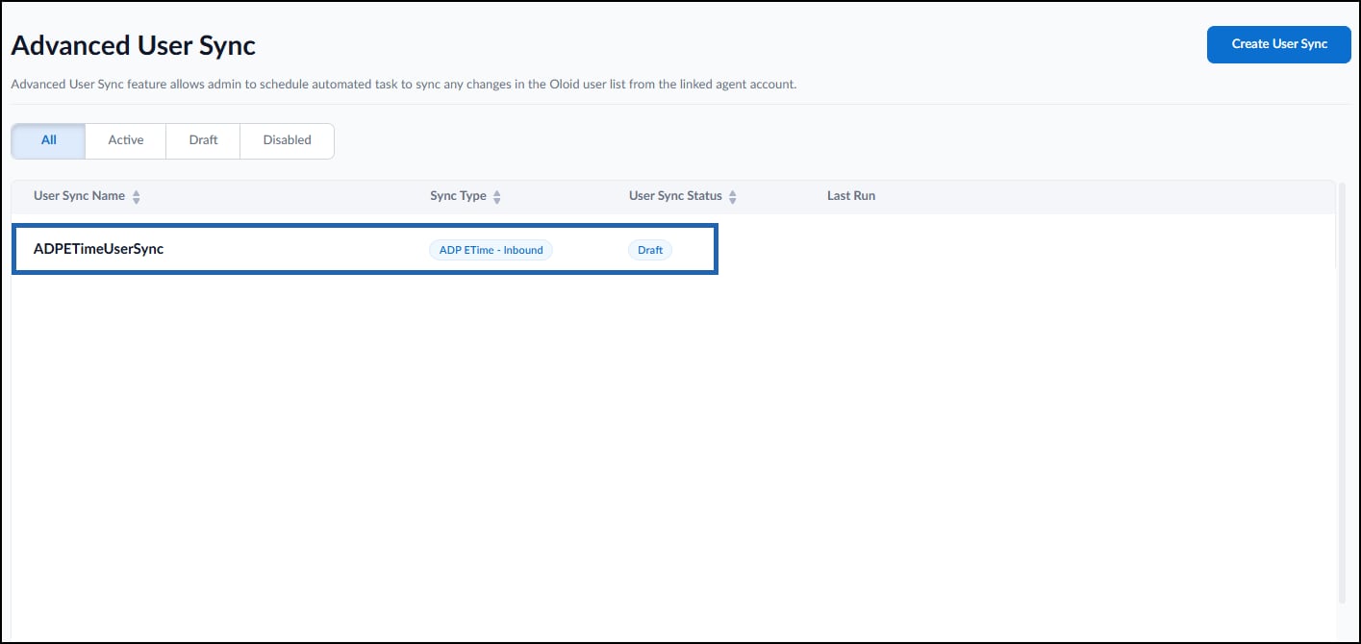Click the Create User Sync button

click(x=1279, y=44)
